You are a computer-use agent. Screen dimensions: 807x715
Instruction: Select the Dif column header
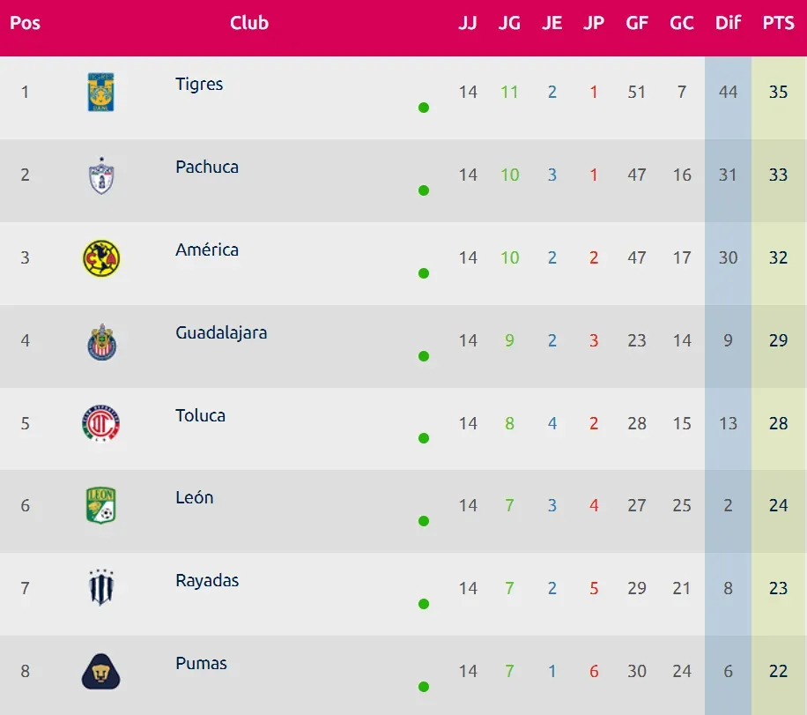point(728,24)
